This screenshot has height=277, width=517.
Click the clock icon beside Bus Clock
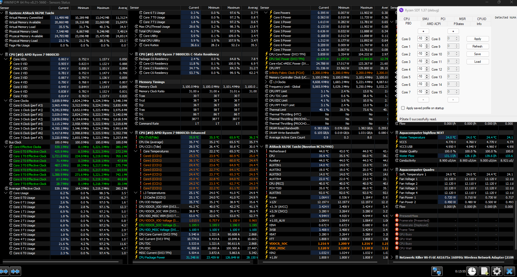(7, 142)
